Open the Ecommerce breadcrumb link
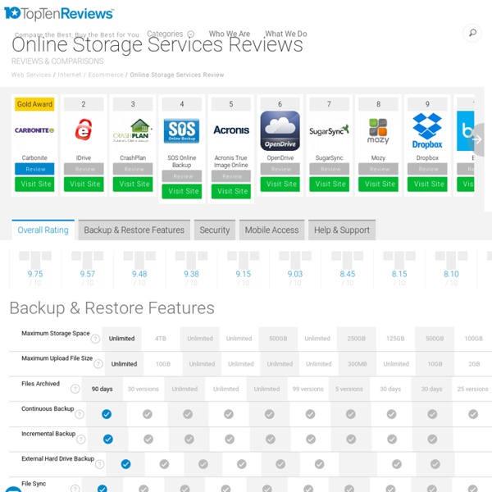The width and height of the screenshot is (492, 492). pyautogui.click(x=106, y=75)
